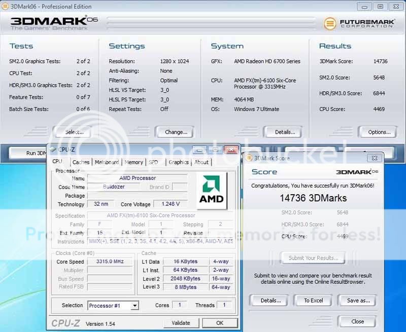Click the 3DMark Score value 14736 under Results

click(380, 61)
